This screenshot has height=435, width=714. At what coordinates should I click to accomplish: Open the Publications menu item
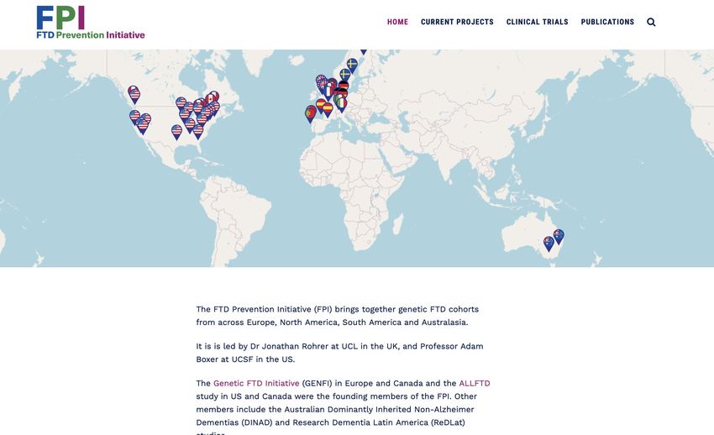click(607, 22)
